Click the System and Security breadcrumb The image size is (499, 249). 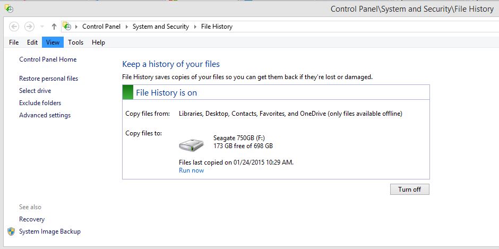click(161, 27)
